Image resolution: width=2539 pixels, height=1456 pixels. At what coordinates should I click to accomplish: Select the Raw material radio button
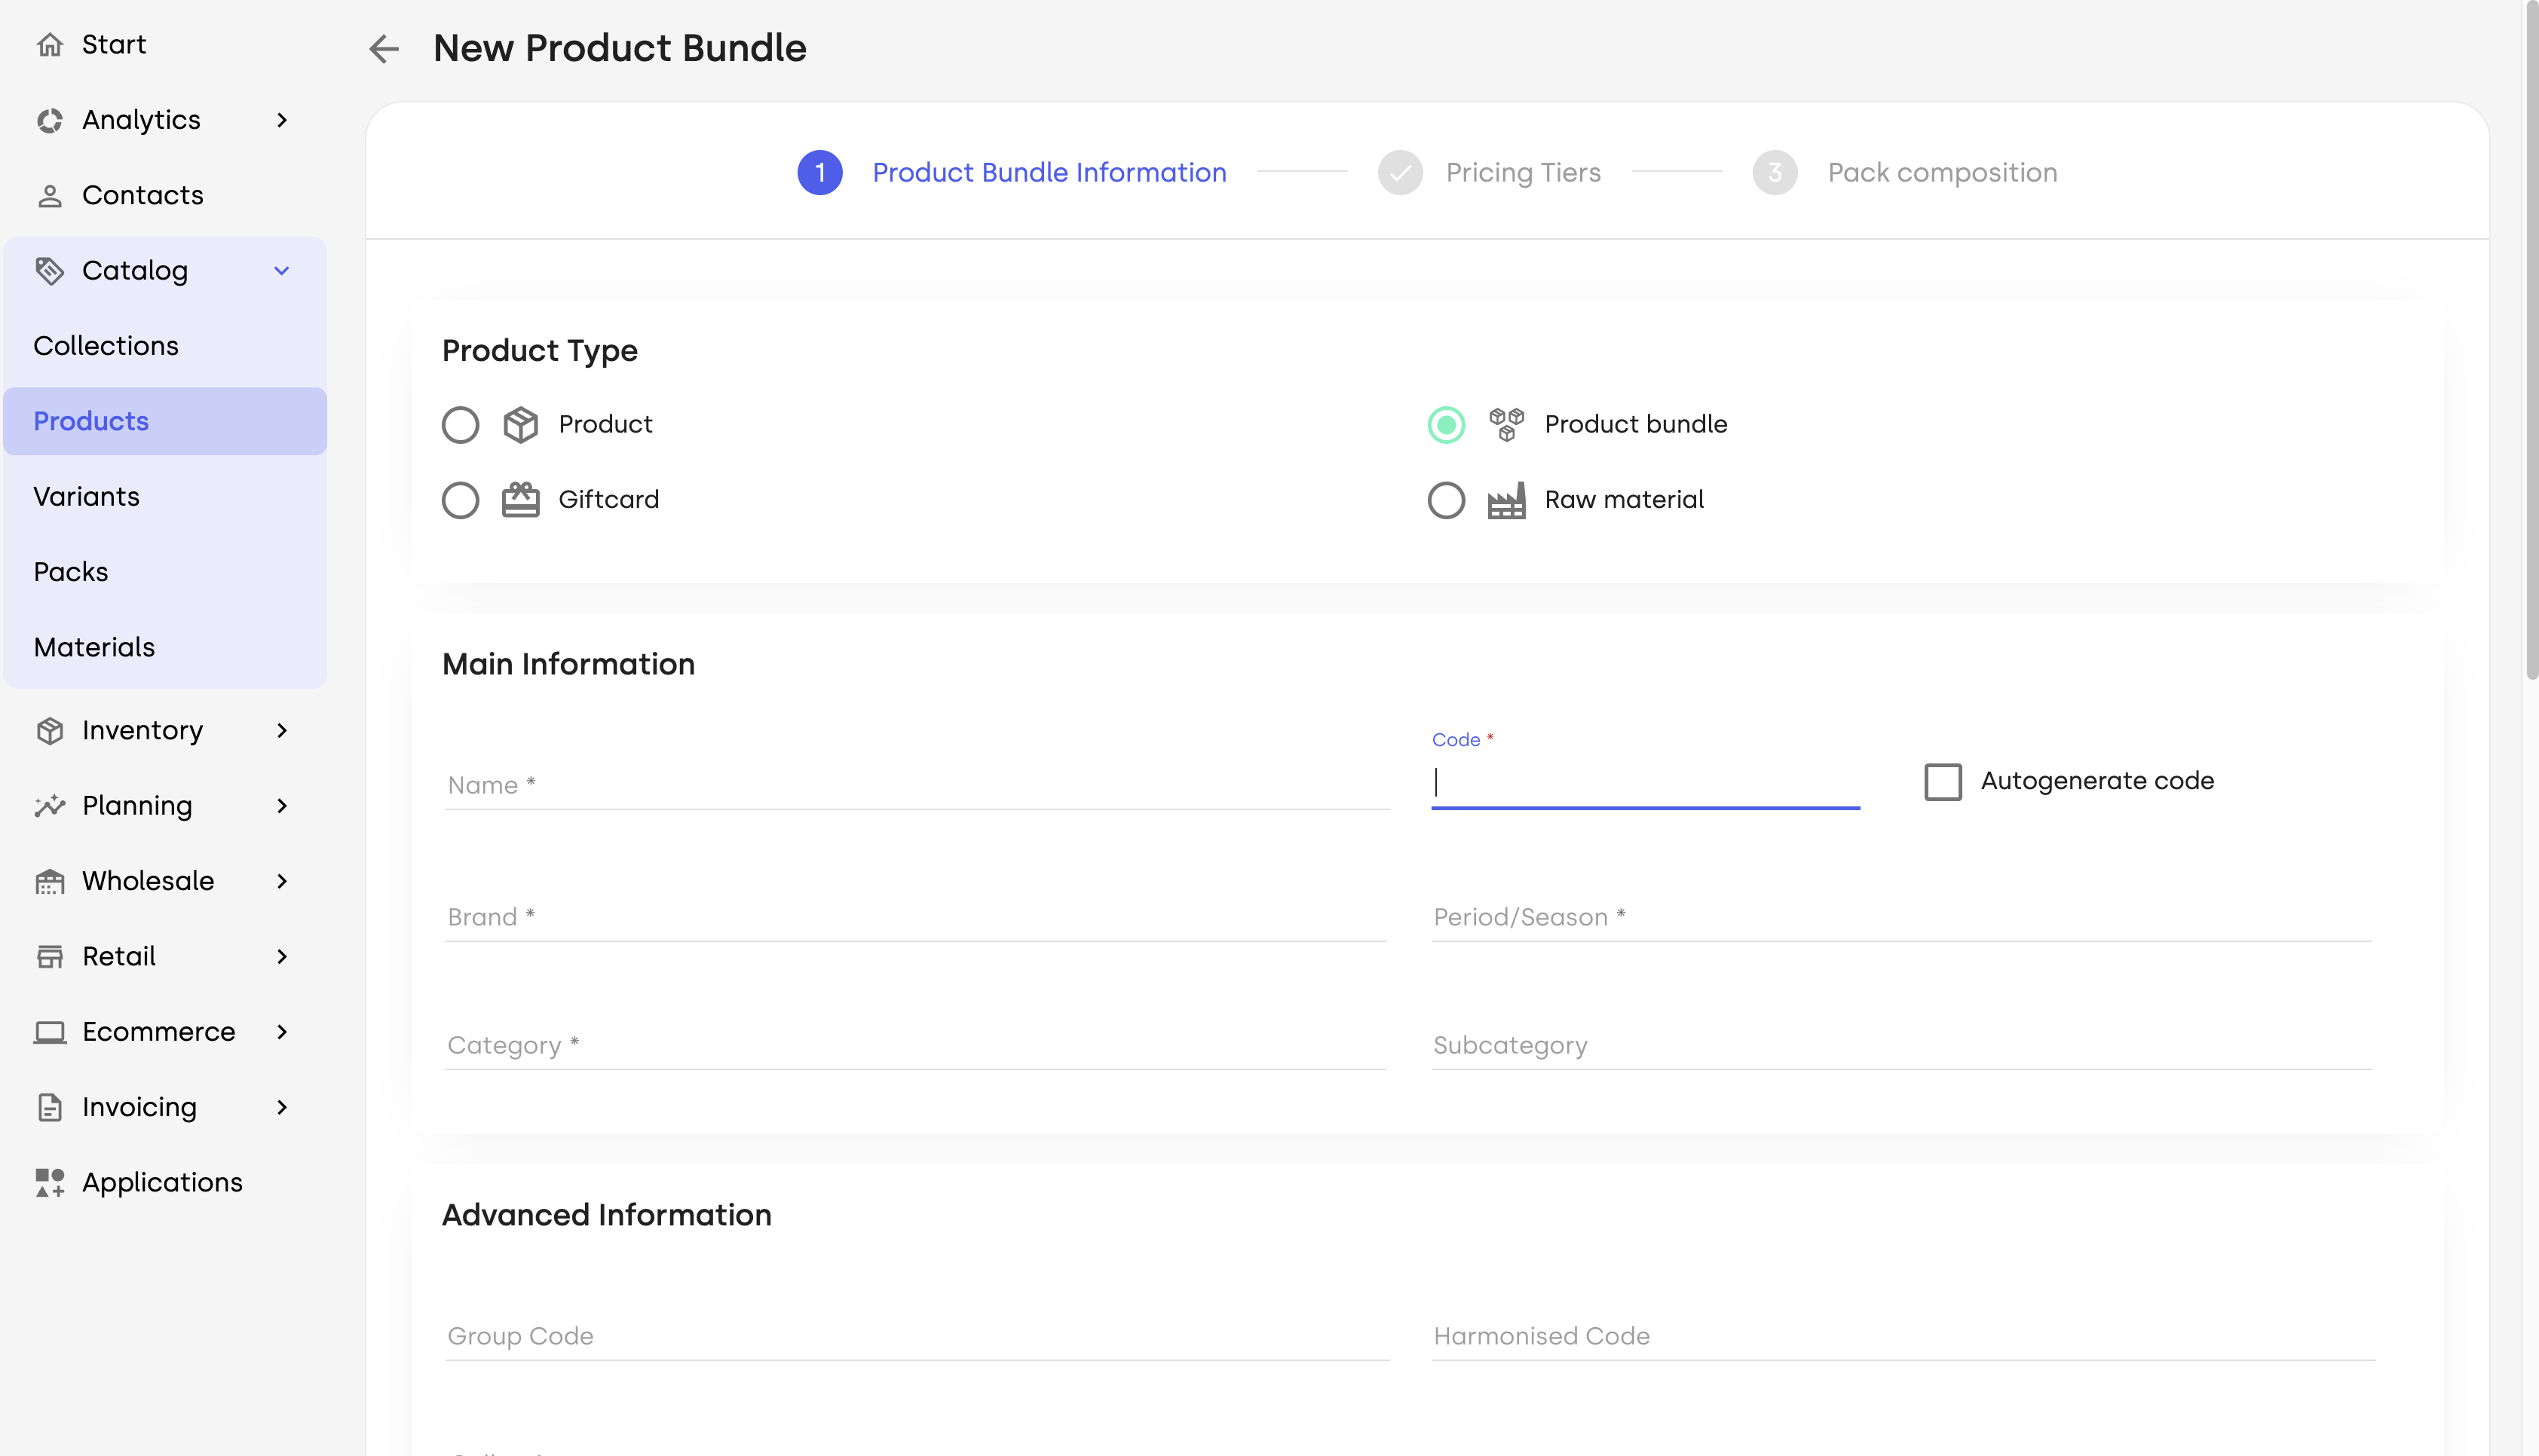pyautogui.click(x=1446, y=500)
